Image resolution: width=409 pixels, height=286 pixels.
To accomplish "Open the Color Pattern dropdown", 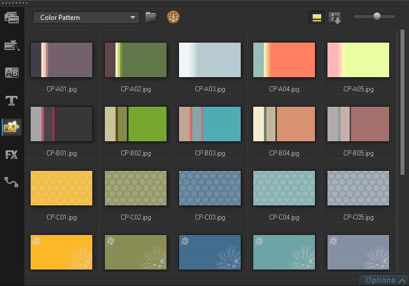I will (86, 18).
